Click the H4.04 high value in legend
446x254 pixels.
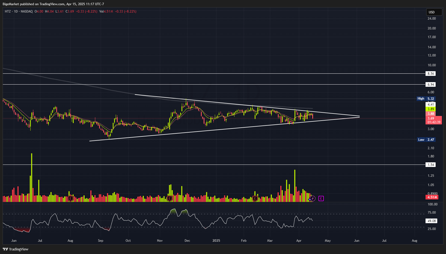(49, 11)
